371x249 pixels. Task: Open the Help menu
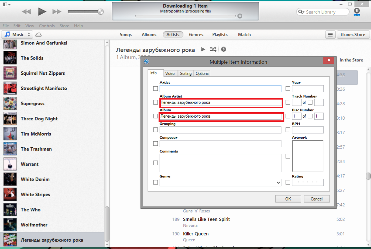click(78, 26)
